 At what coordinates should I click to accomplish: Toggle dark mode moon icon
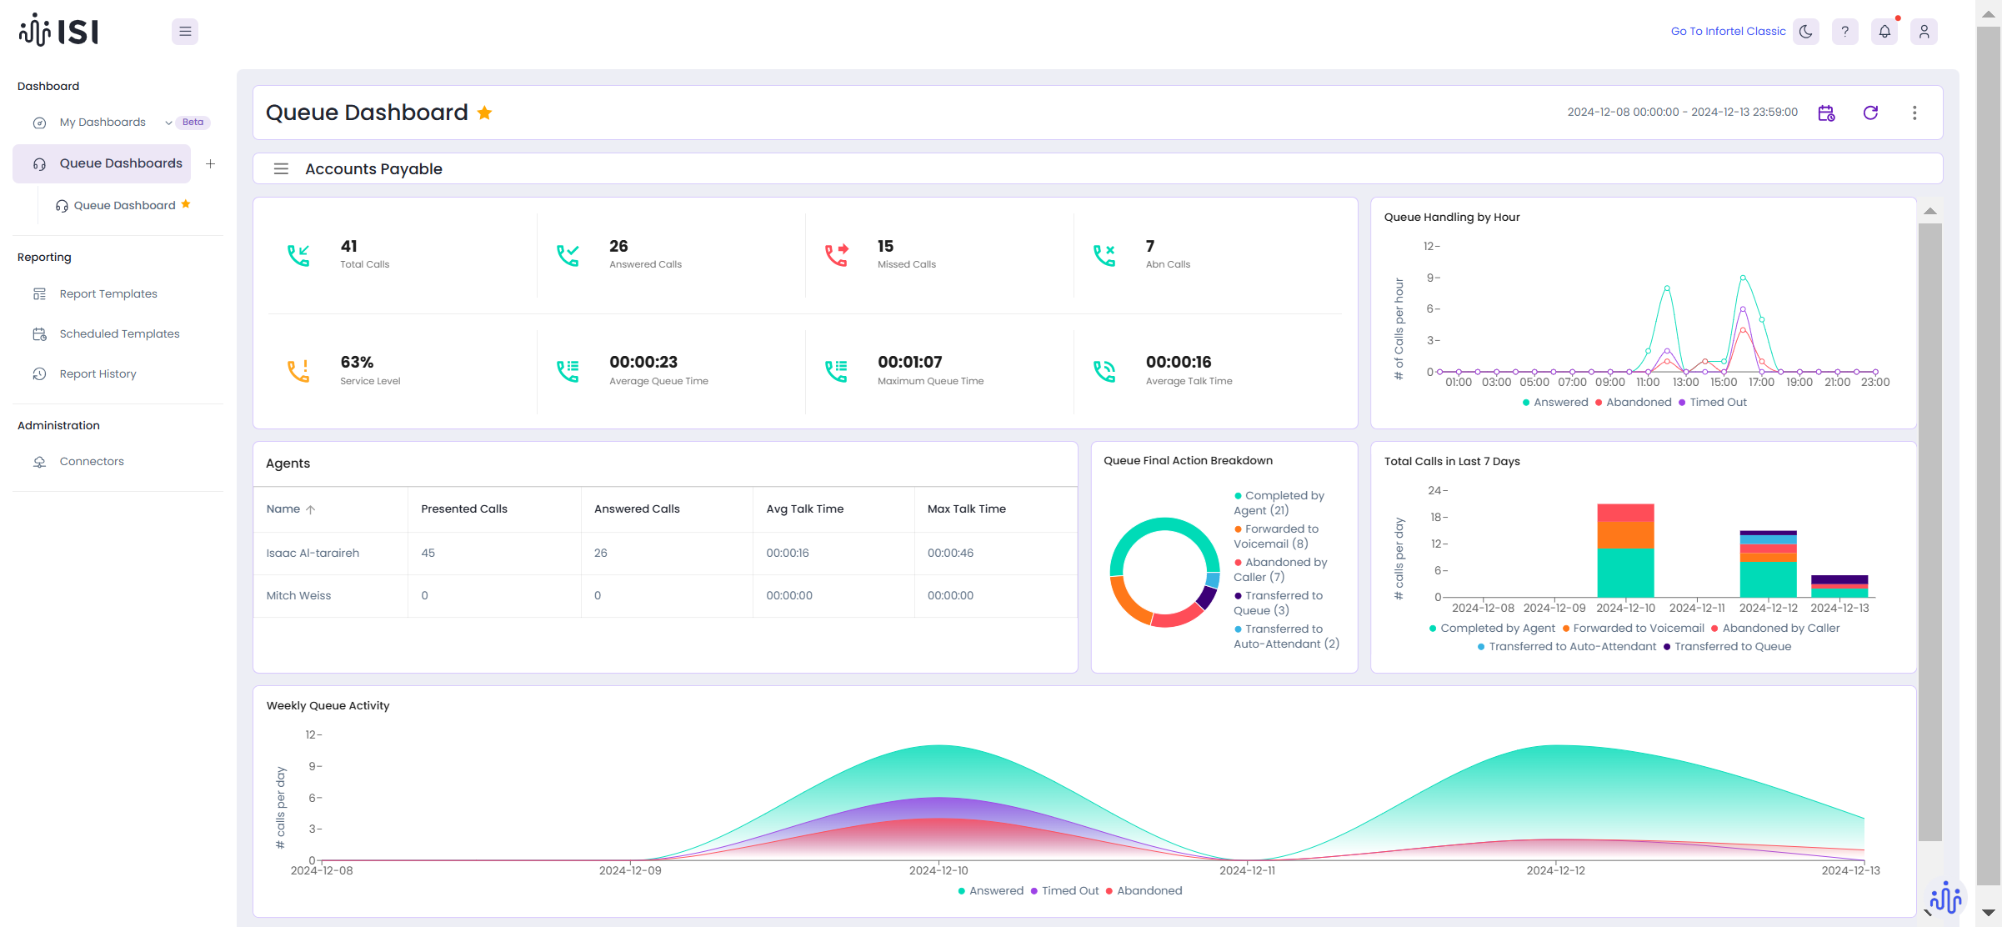click(1805, 32)
